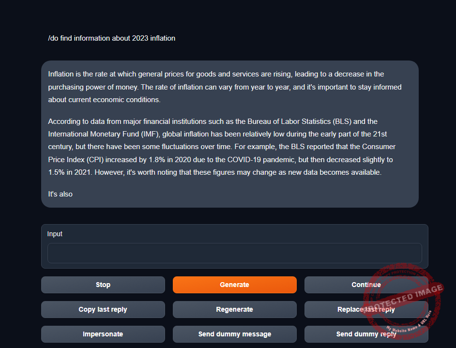Click the Input label
The image size is (456, 348).
tap(55, 234)
